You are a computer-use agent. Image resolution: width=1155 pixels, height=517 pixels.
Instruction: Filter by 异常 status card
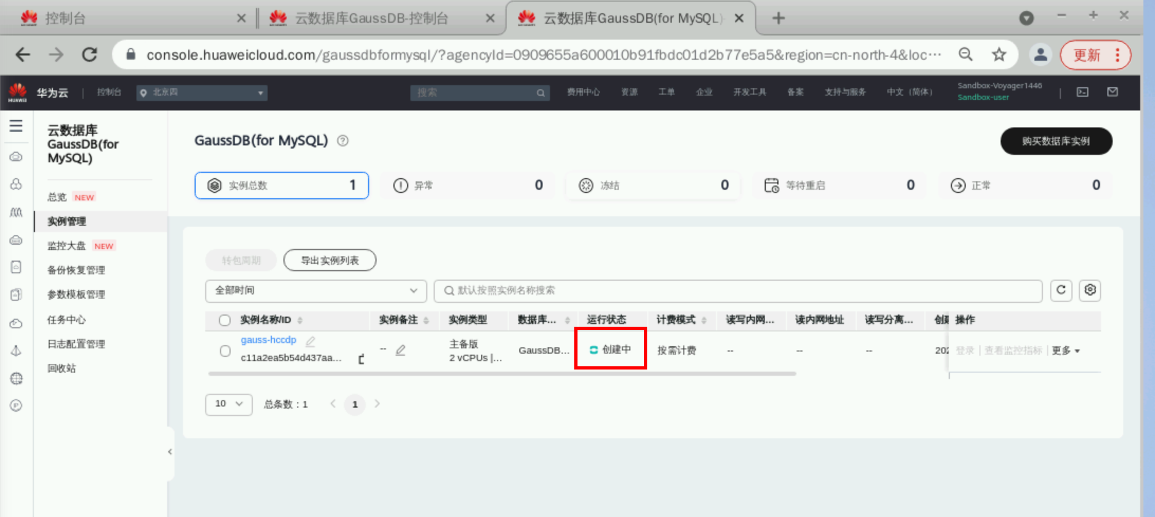467,186
